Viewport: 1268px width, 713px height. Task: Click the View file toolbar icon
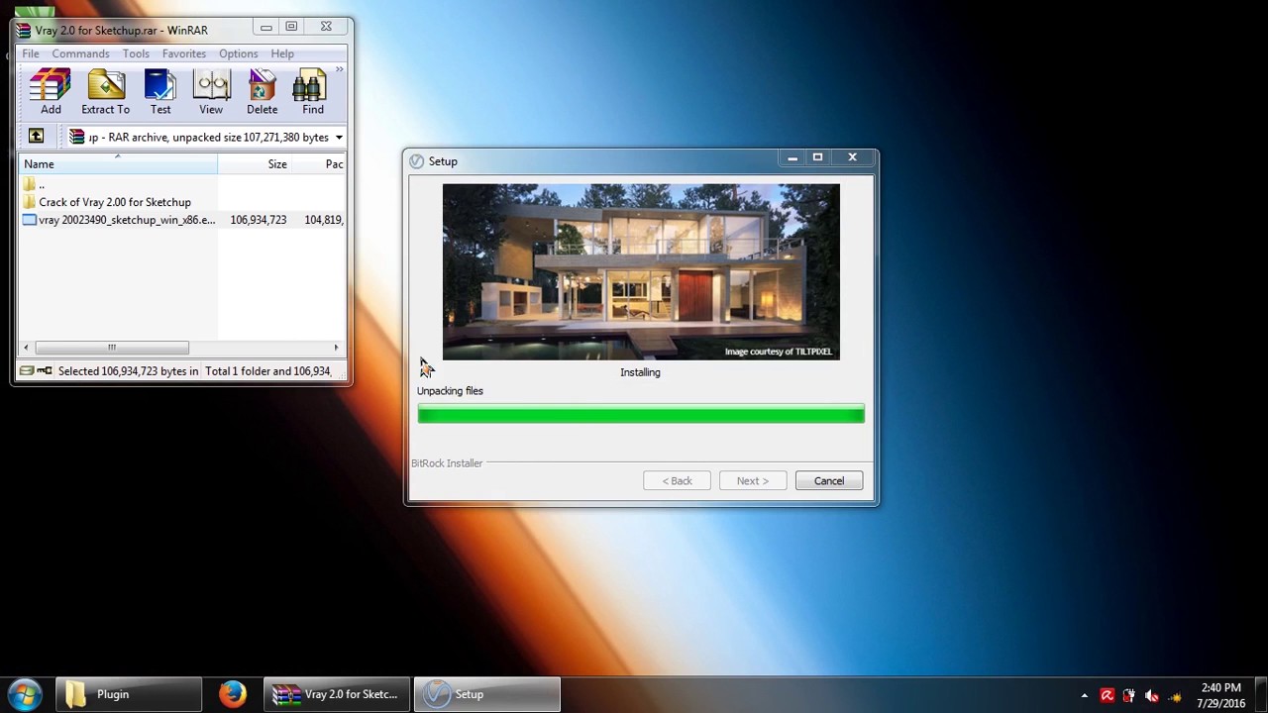tap(211, 92)
